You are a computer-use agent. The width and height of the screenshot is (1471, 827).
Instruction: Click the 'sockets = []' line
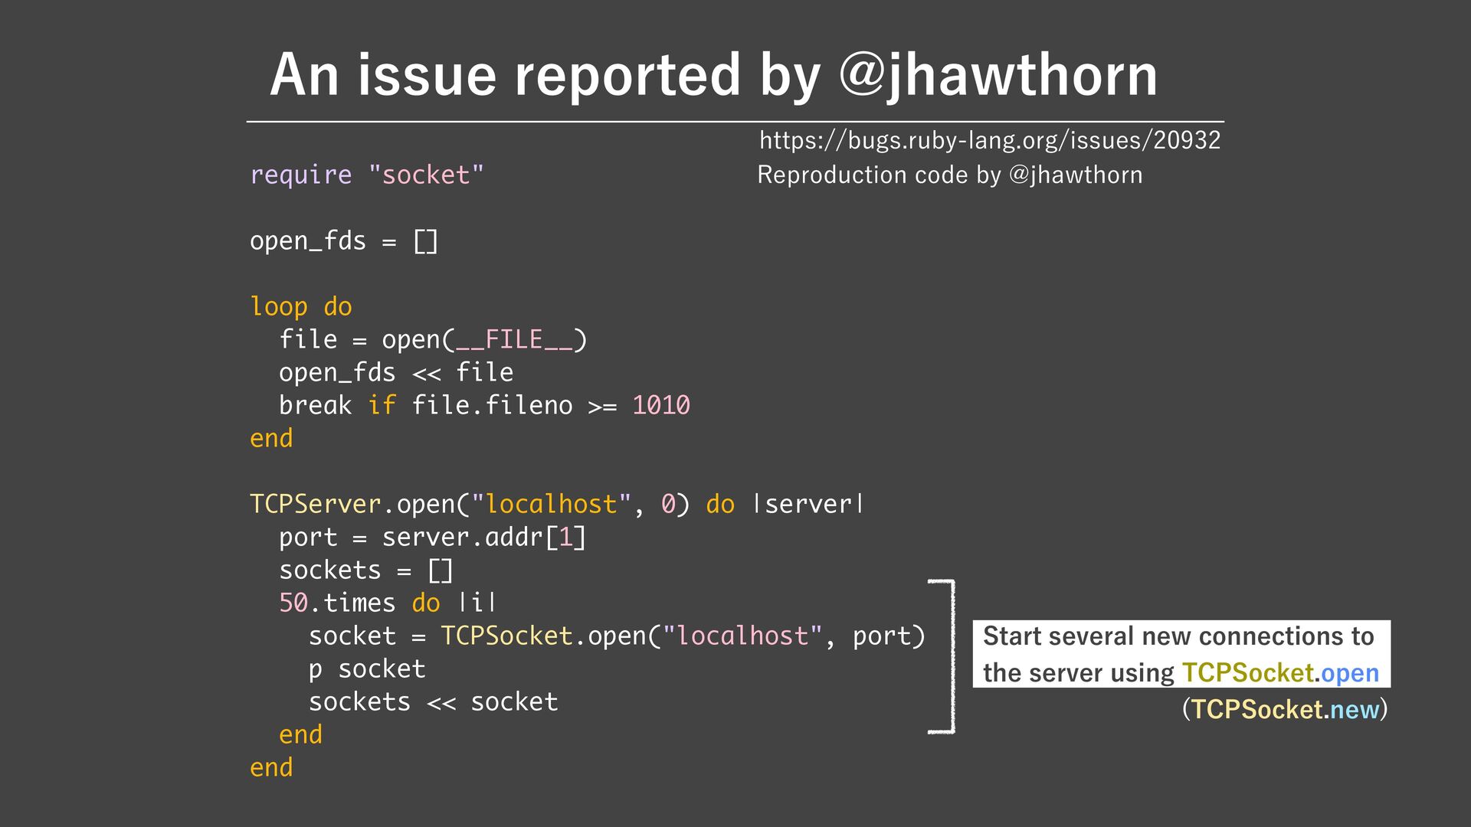366,570
